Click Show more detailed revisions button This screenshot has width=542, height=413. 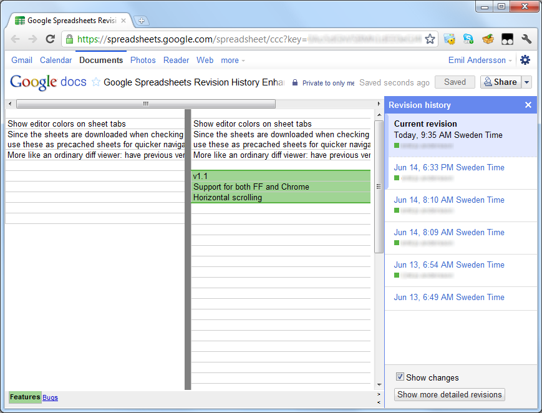[449, 395]
